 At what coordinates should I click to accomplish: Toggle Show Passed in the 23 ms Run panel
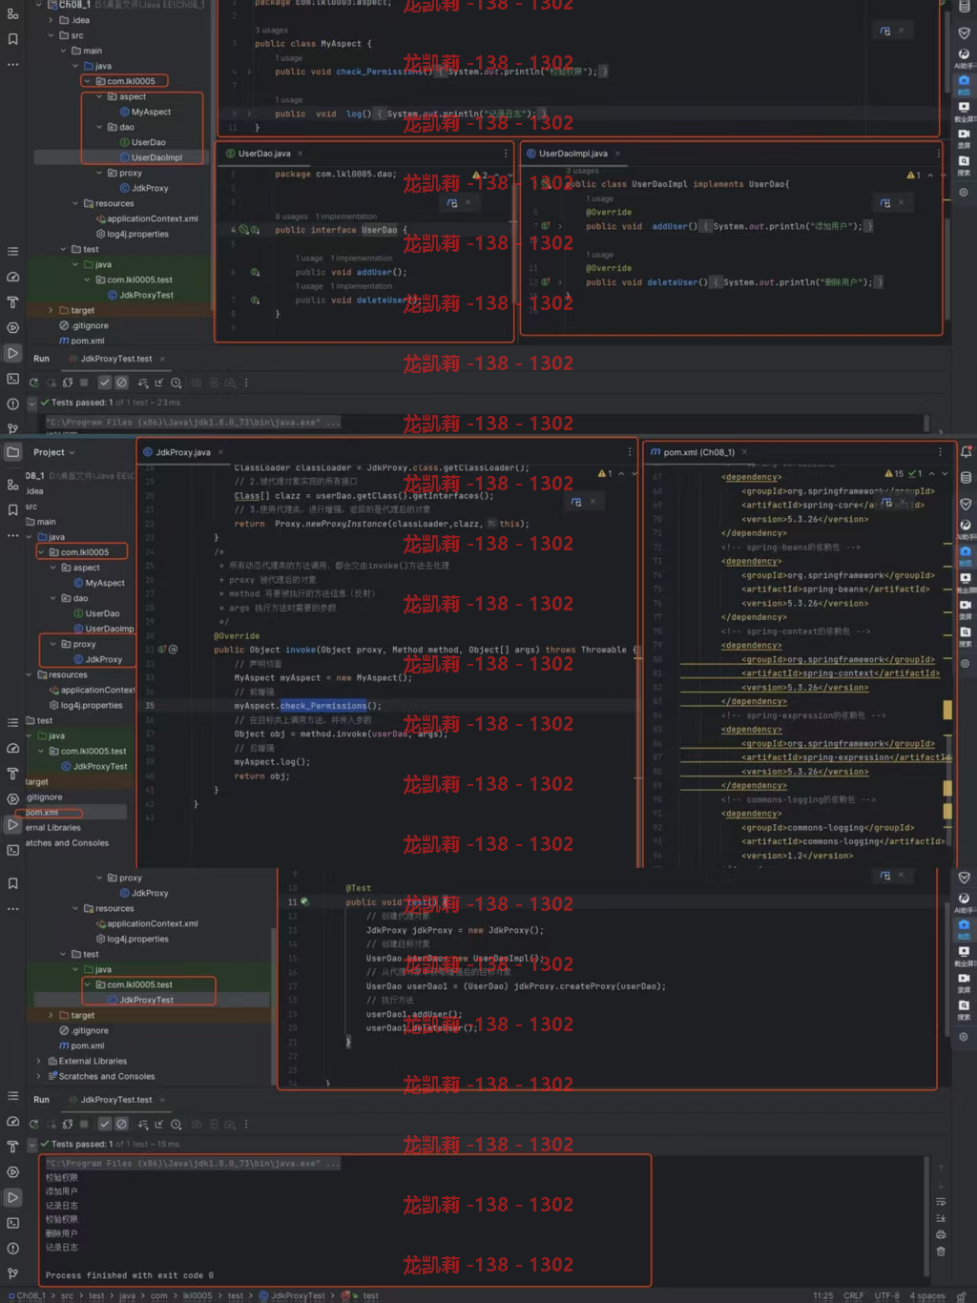coord(105,383)
